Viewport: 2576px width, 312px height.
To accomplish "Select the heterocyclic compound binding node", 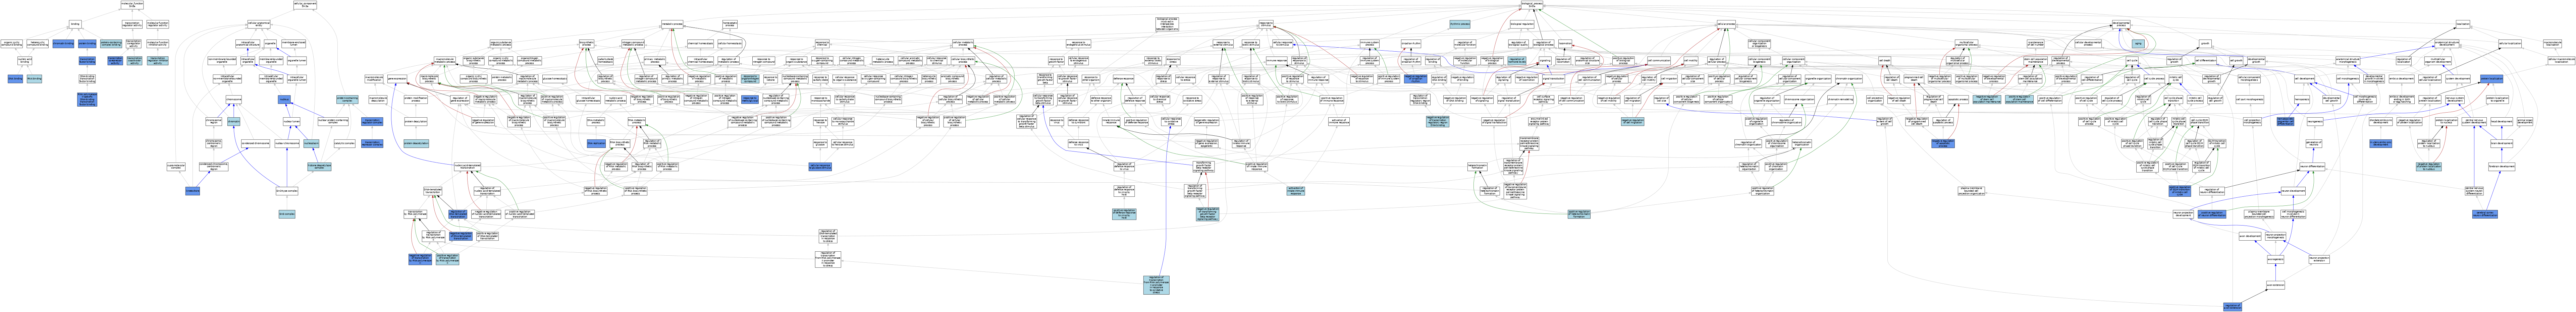I will click(x=38, y=44).
